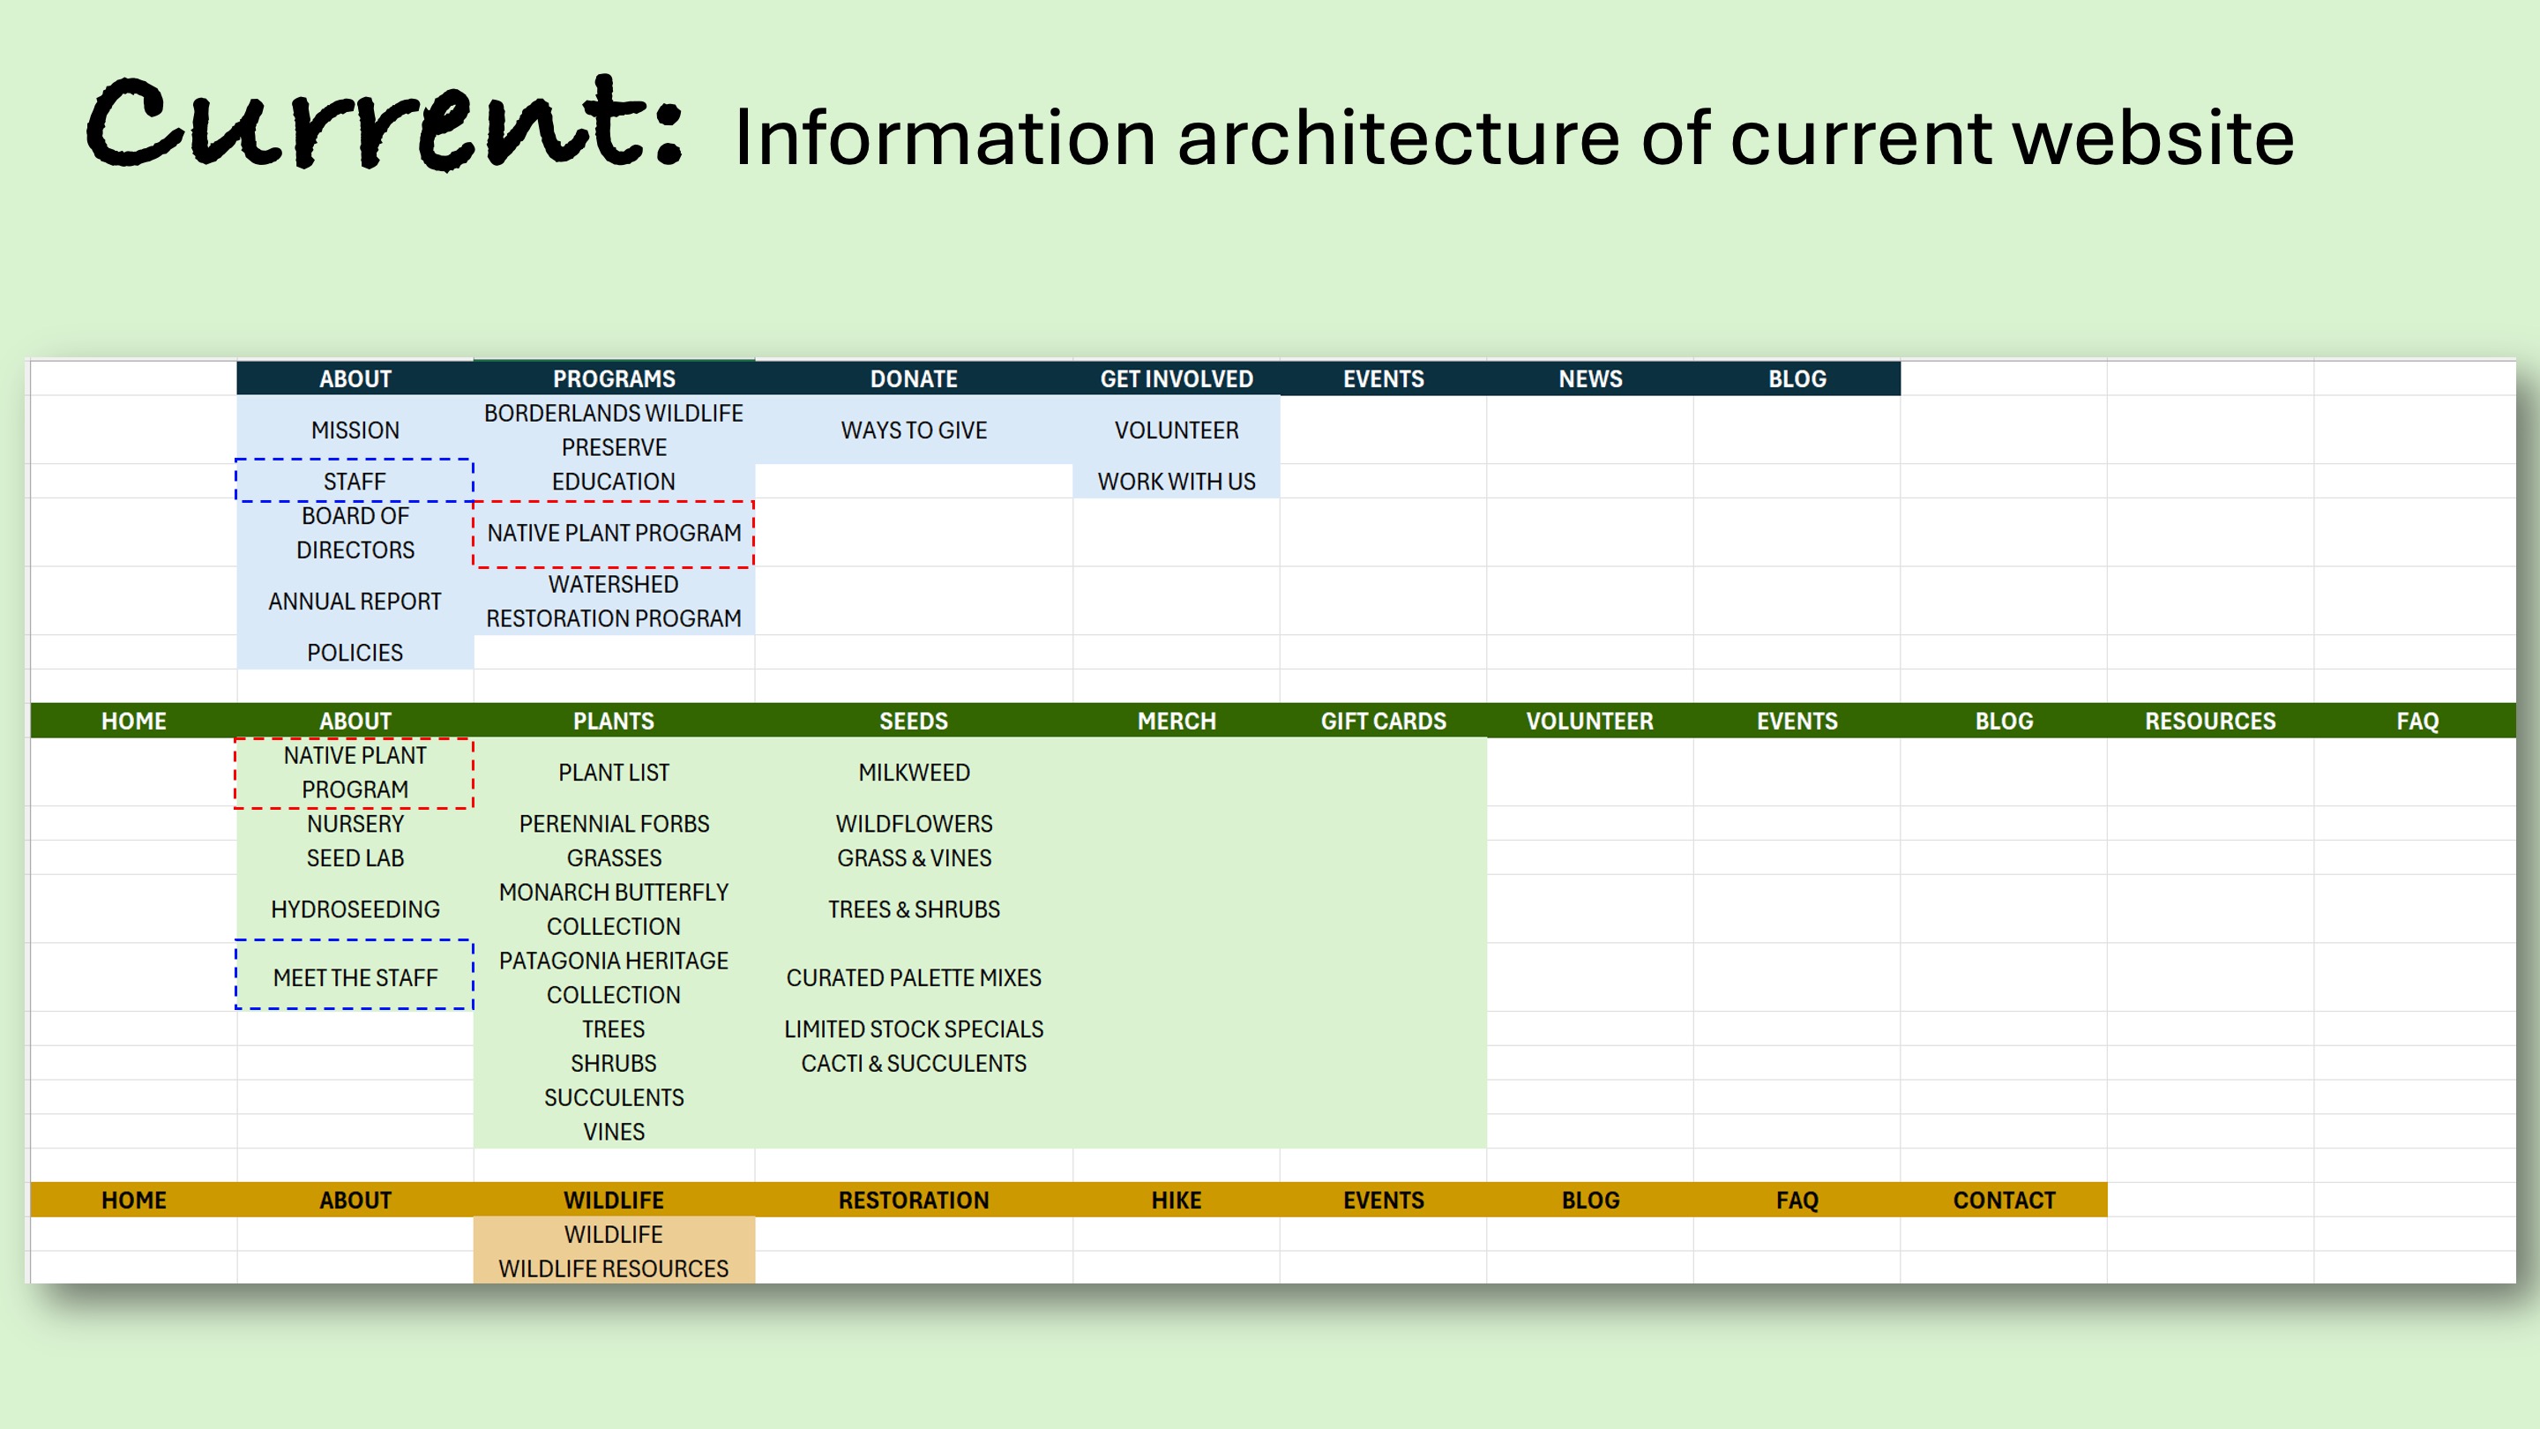Select GIFT CARDS in green navigation row

click(1384, 721)
